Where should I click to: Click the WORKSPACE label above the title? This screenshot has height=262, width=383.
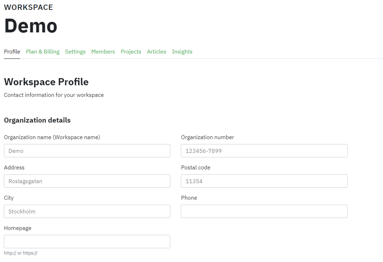(x=29, y=7)
